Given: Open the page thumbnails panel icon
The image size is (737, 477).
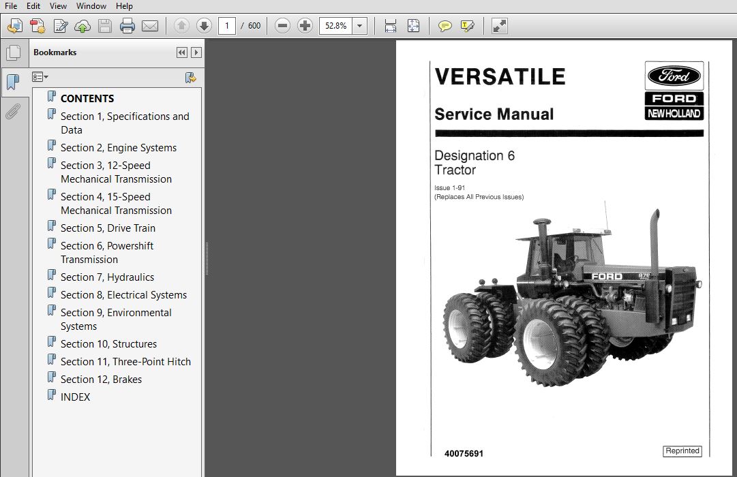Looking at the screenshot, I should click(x=13, y=52).
